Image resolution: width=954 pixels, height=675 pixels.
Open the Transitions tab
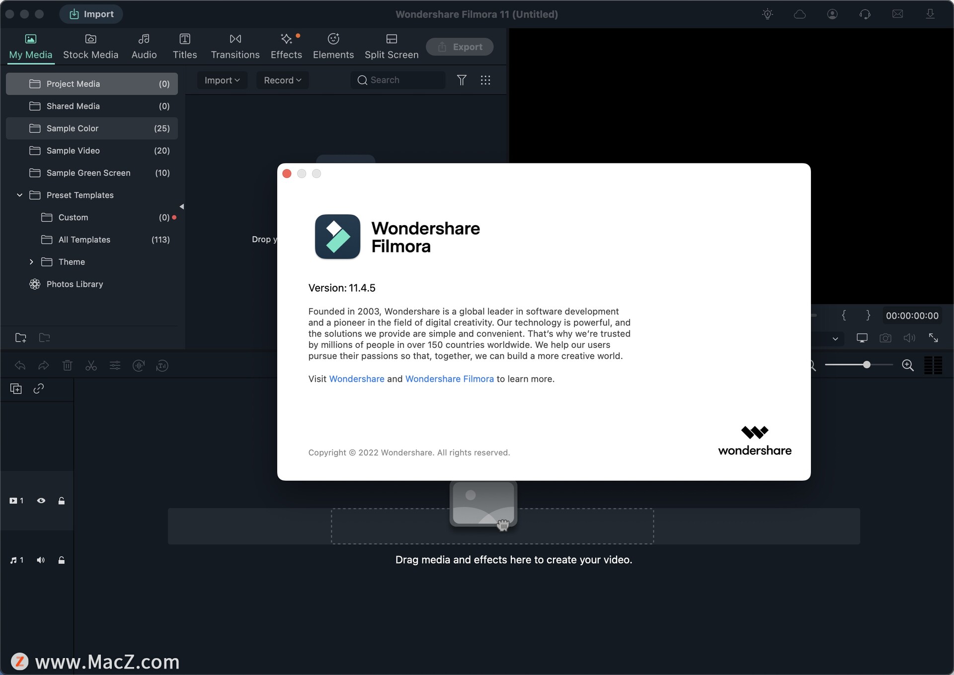pos(235,47)
